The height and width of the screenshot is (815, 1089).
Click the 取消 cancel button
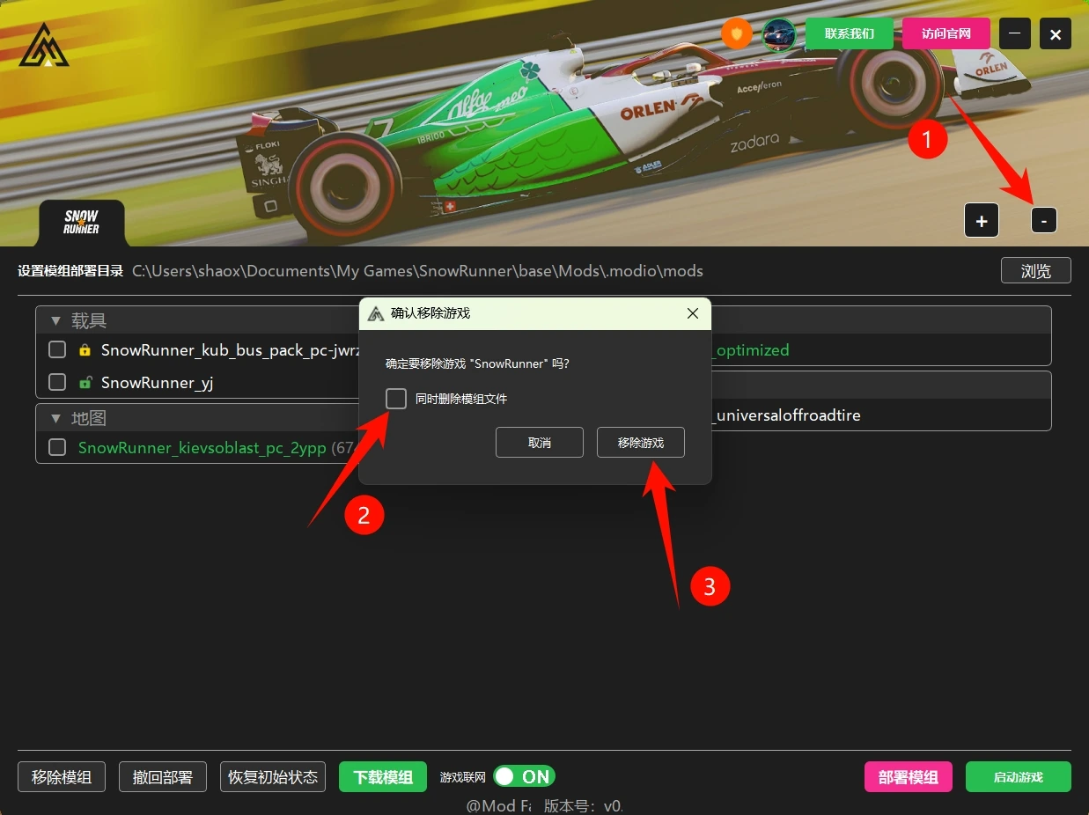click(x=539, y=443)
